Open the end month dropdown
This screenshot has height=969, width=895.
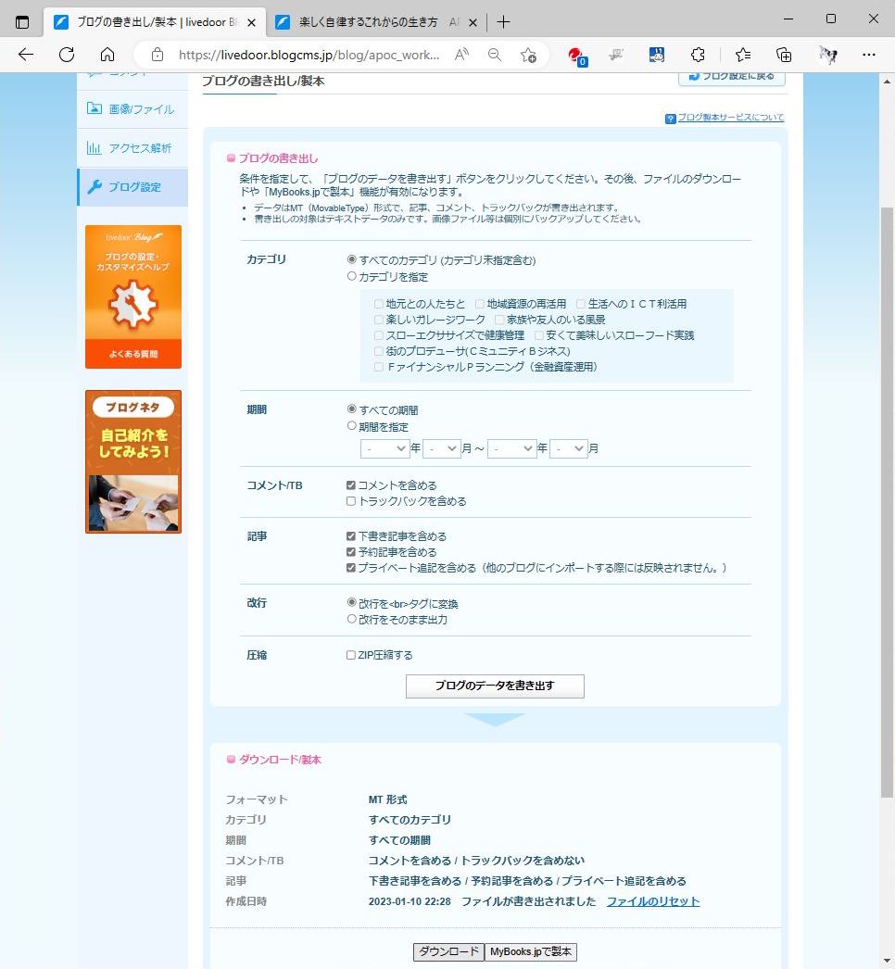coord(569,448)
